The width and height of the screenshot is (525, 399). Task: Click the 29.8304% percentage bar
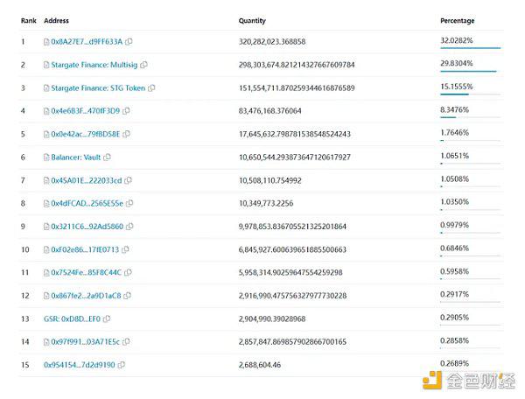pos(471,71)
